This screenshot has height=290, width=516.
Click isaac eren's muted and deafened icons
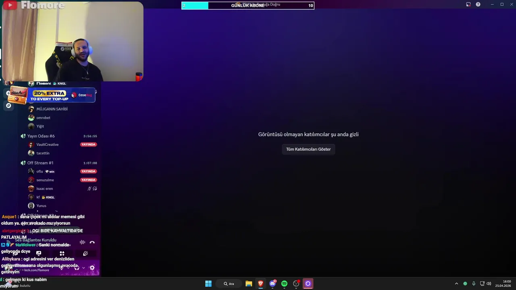click(x=92, y=188)
